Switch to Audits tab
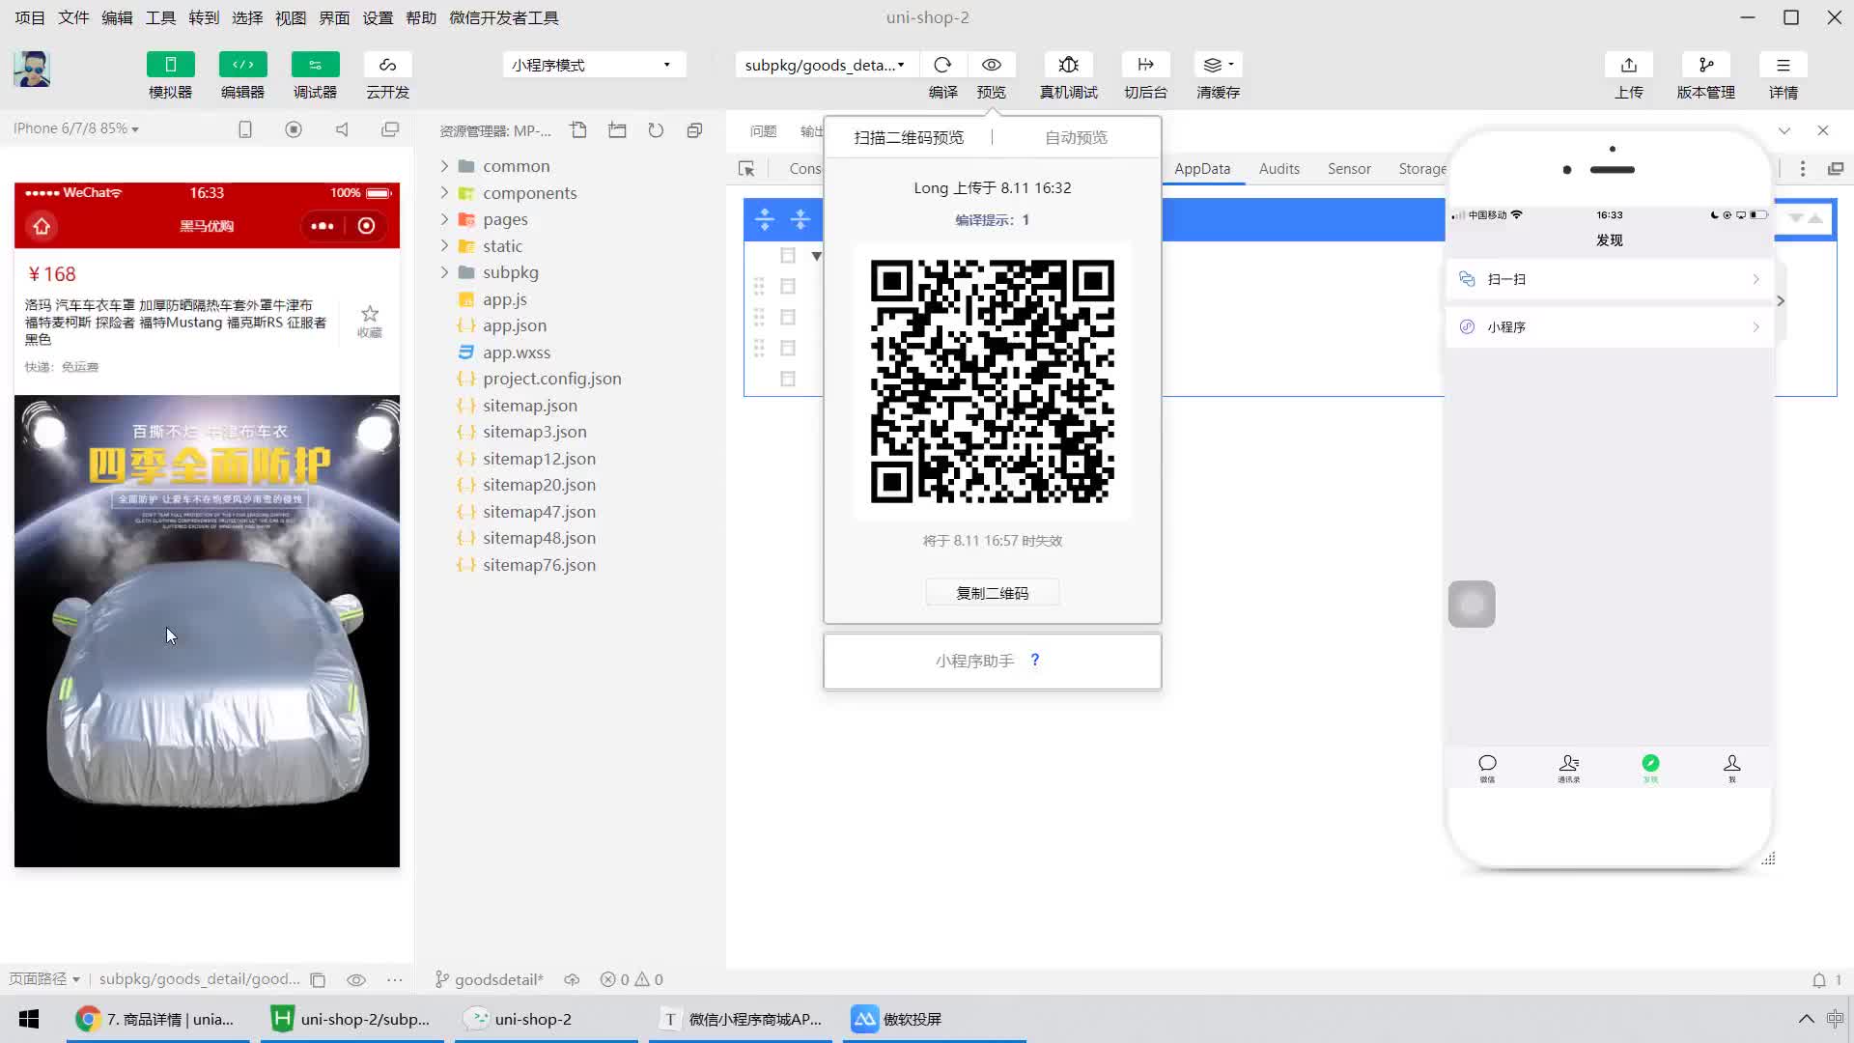Screen dimensions: 1854x1043 pyautogui.click(x=1279, y=168)
